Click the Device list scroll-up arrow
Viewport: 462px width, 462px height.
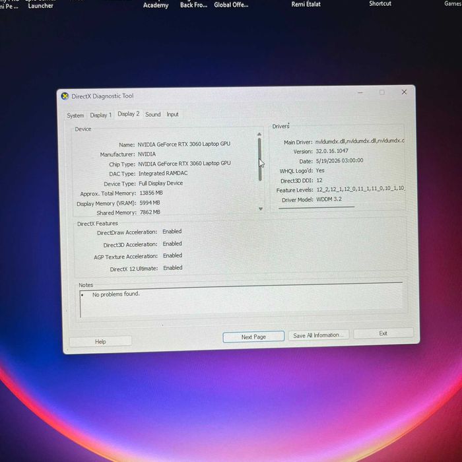(259, 134)
